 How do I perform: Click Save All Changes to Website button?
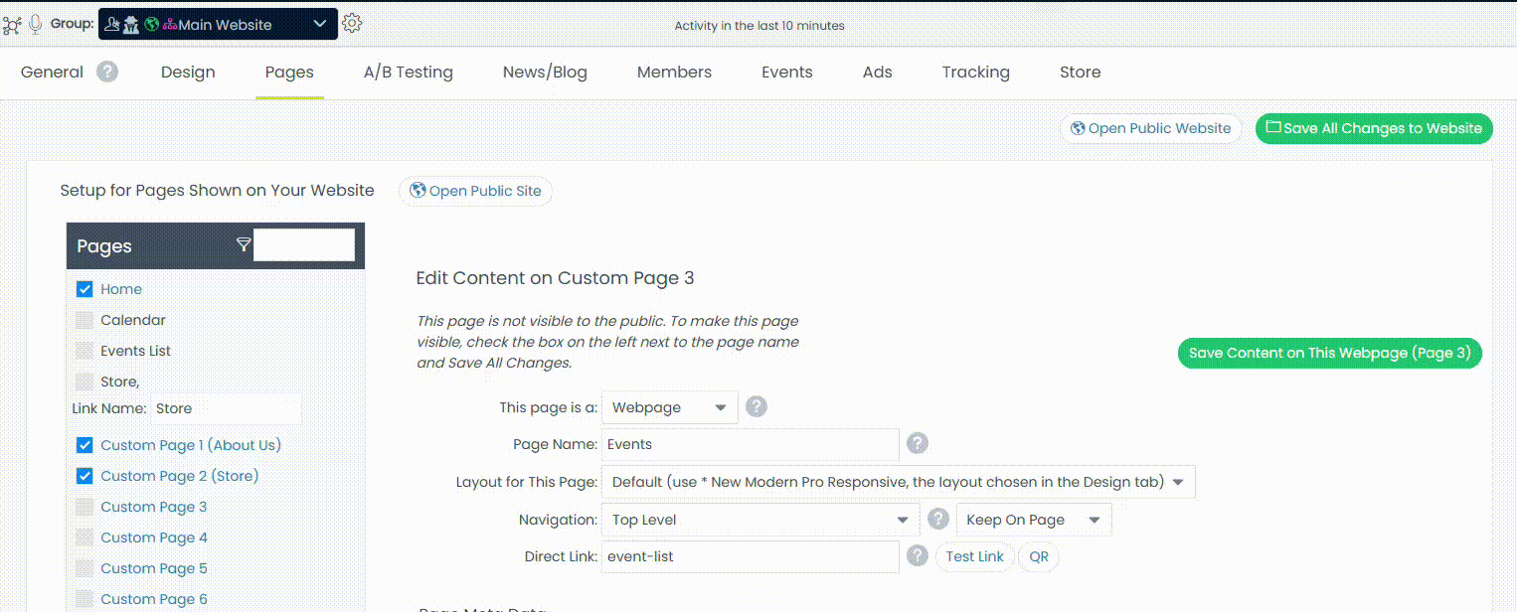tap(1373, 128)
